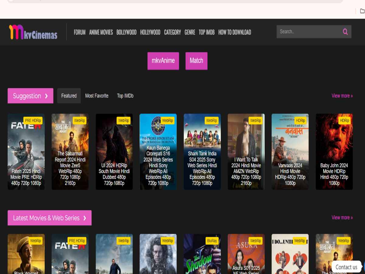
Task: Open Baby John 2024 Movie card
Action: tap(334, 152)
